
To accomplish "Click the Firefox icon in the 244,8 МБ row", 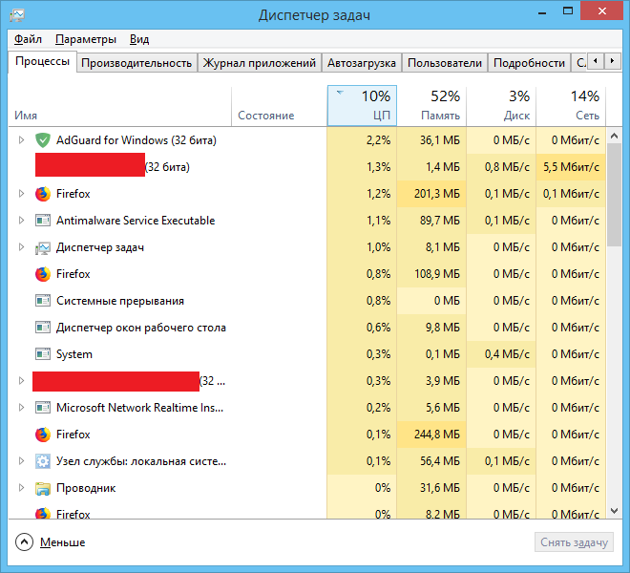I will click(x=43, y=435).
